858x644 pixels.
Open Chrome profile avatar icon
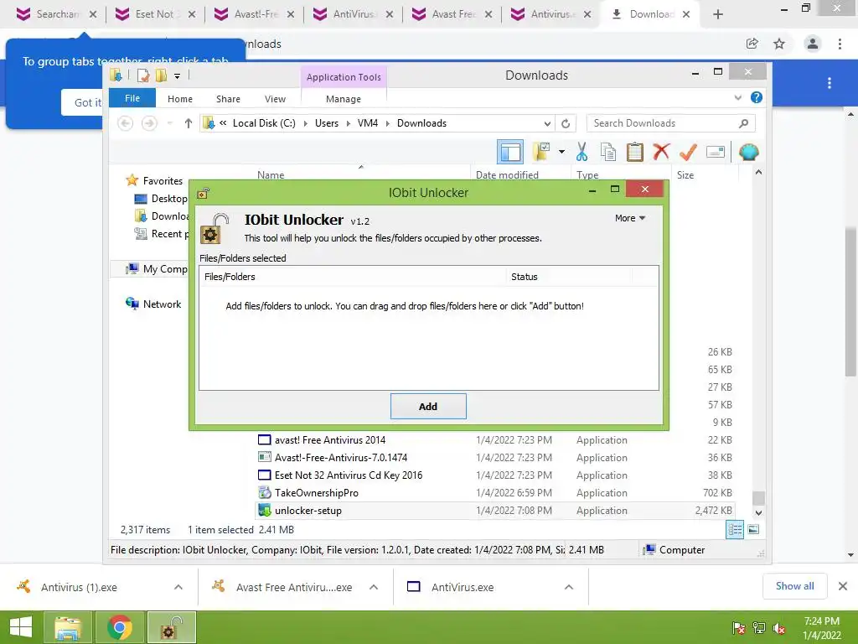coord(813,44)
